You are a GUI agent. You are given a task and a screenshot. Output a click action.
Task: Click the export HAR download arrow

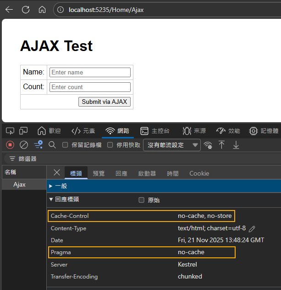click(x=236, y=145)
